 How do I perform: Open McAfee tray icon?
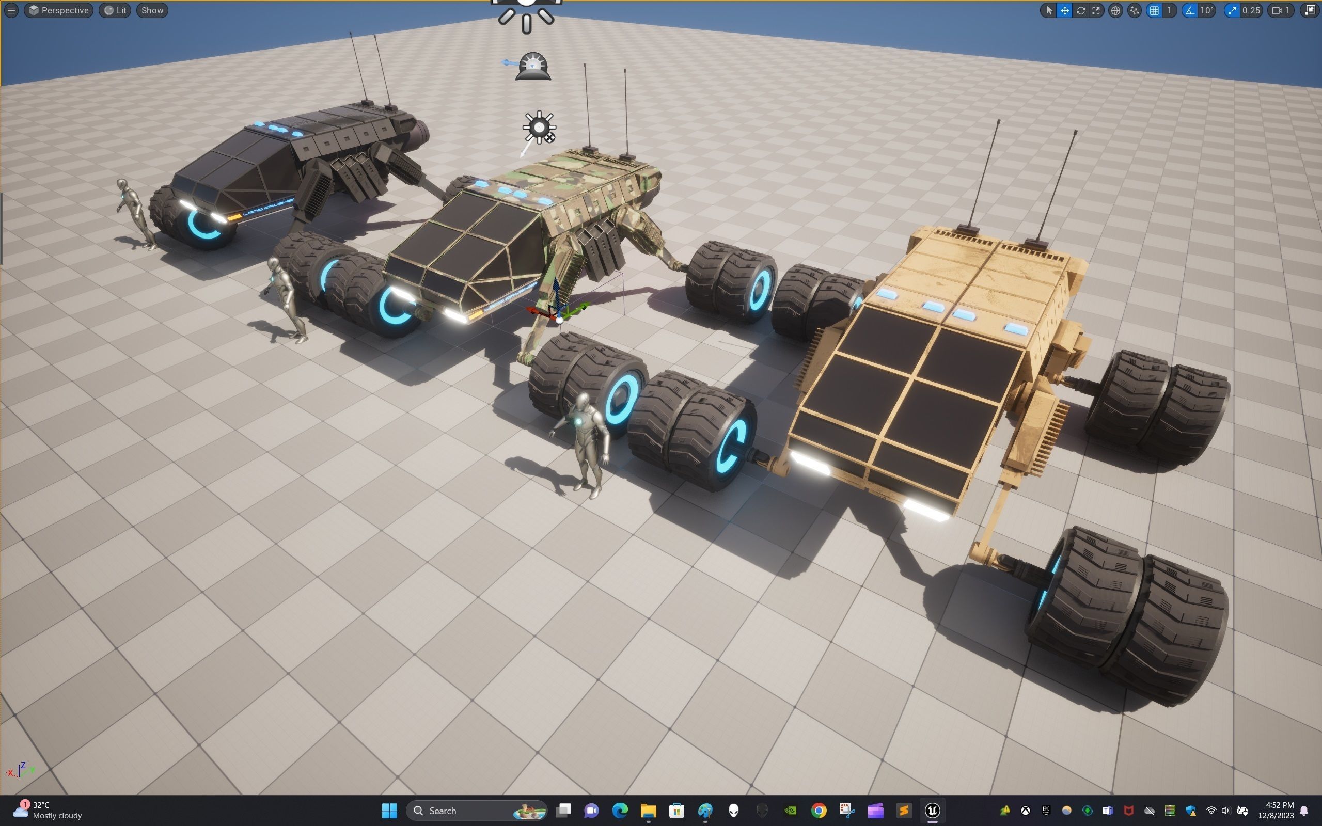point(1129,811)
